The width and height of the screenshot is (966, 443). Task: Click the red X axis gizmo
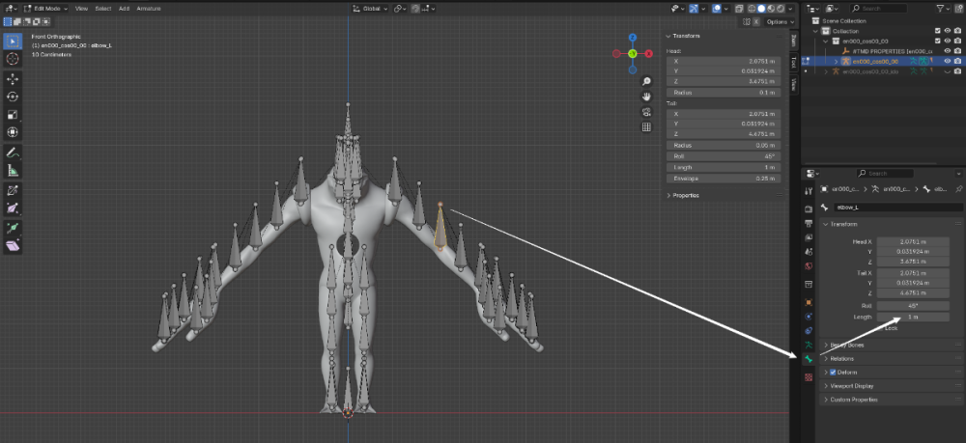(649, 54)
